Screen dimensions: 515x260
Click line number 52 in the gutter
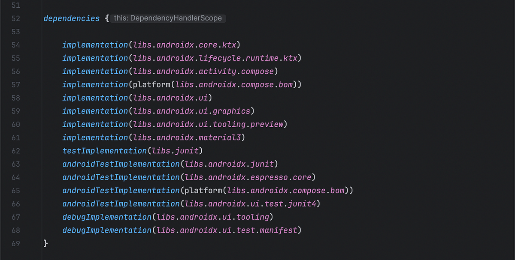click(15, 18)
